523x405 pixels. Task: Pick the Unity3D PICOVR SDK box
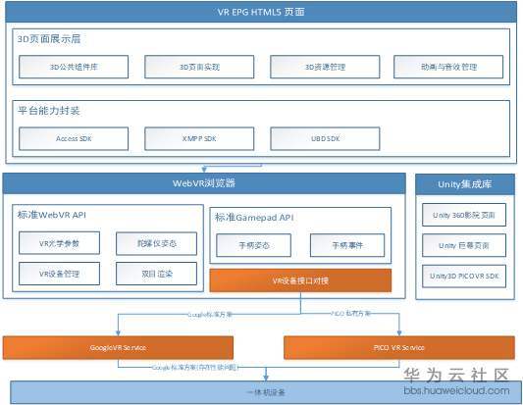pyautogui.click(x=464, y=276)
